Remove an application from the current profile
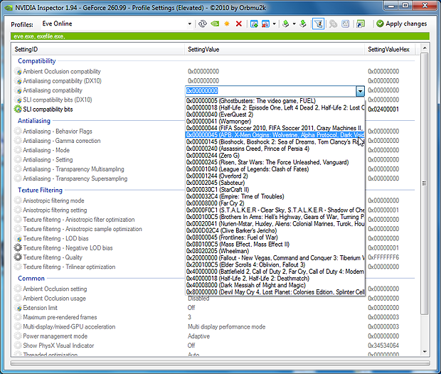 click(x=265, y=24)
